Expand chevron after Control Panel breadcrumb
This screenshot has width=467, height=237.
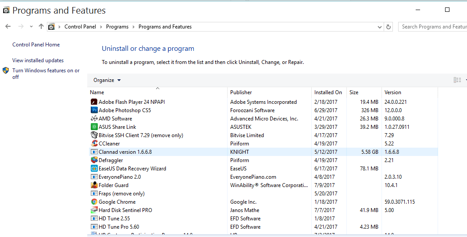coord(101,27)
